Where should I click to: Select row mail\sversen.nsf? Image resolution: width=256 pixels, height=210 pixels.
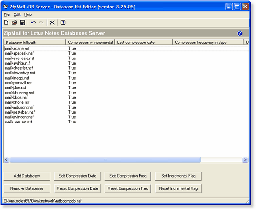pos(126,122)
